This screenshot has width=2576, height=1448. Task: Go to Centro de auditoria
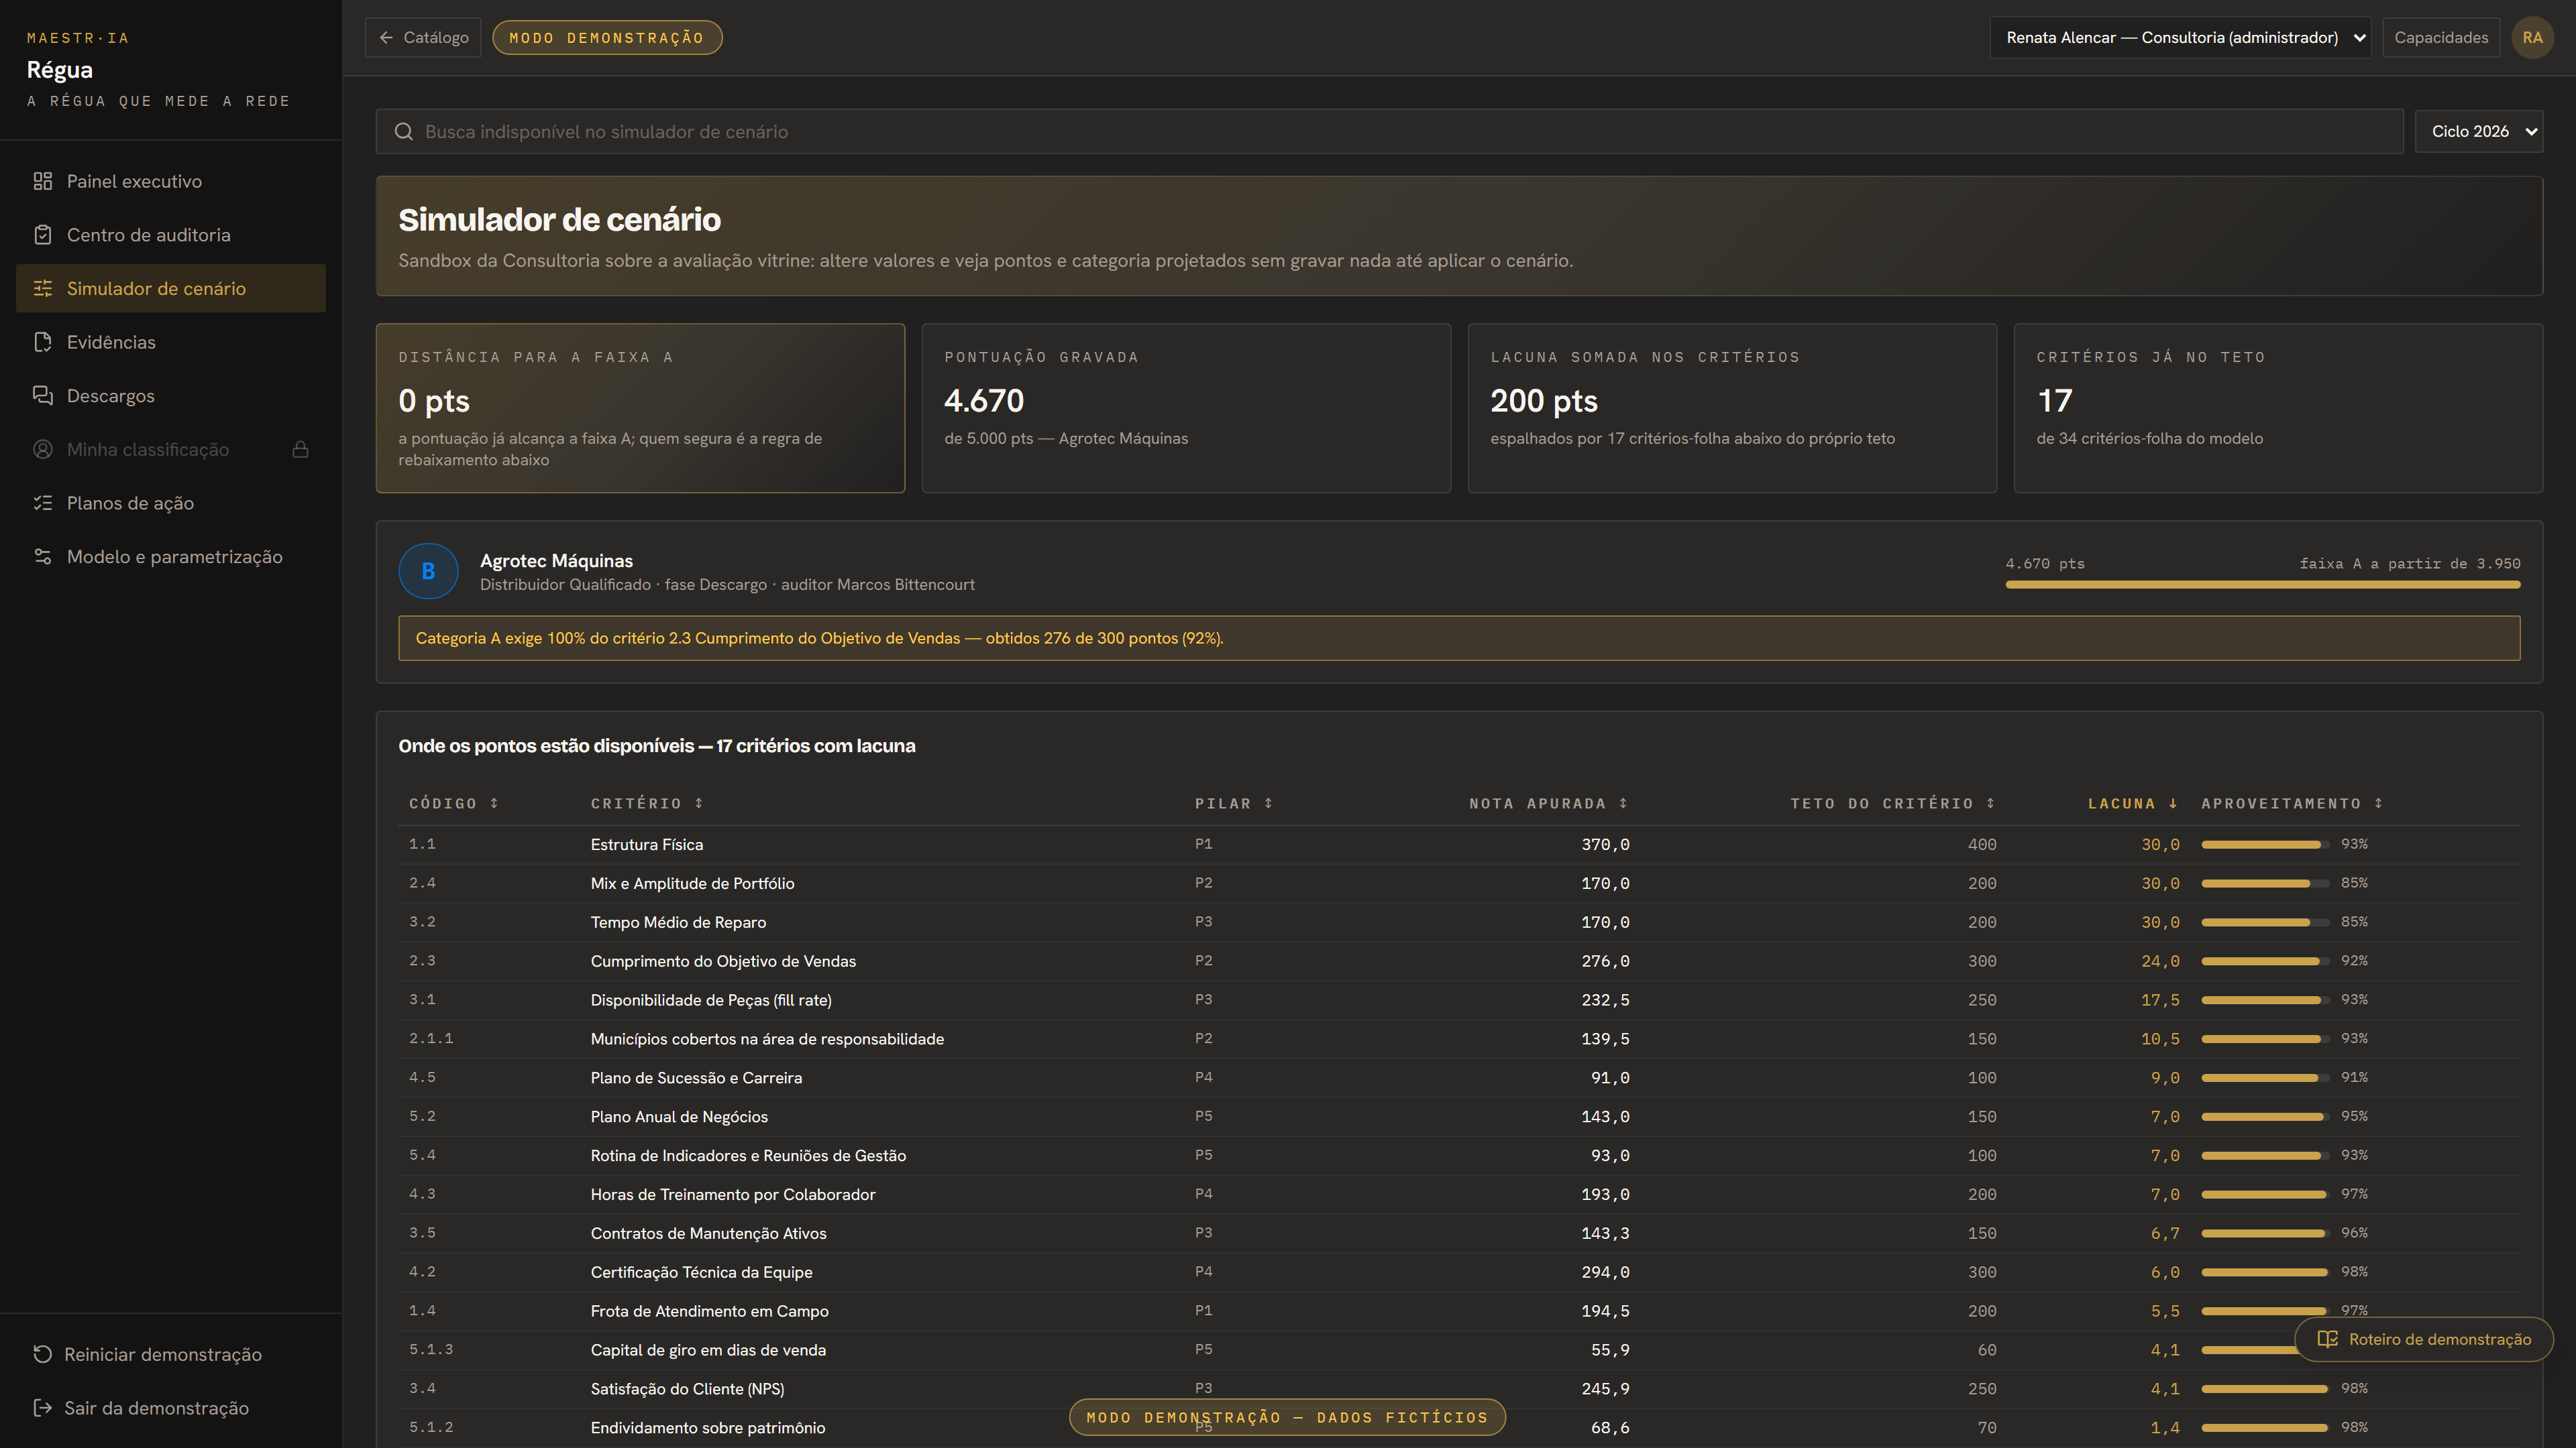coord(171,235)
